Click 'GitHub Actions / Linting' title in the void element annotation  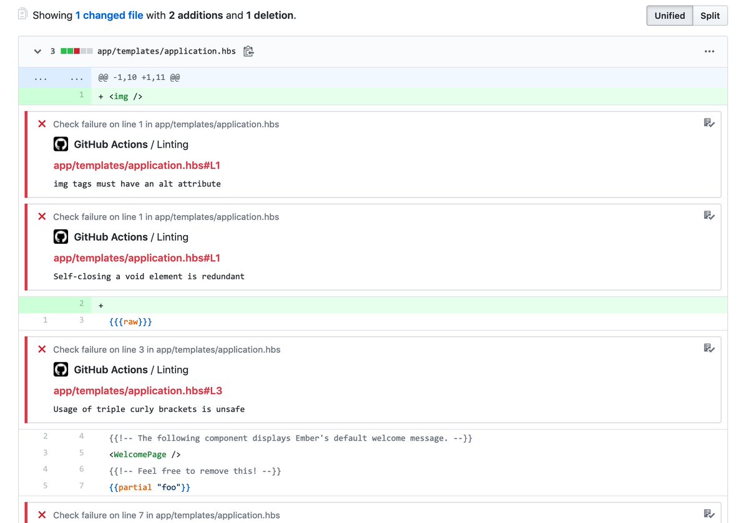(131, 238)
